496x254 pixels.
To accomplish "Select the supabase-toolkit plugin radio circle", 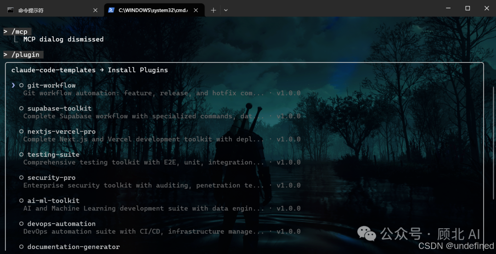I will pyautogui.click(x=22, y=108).
